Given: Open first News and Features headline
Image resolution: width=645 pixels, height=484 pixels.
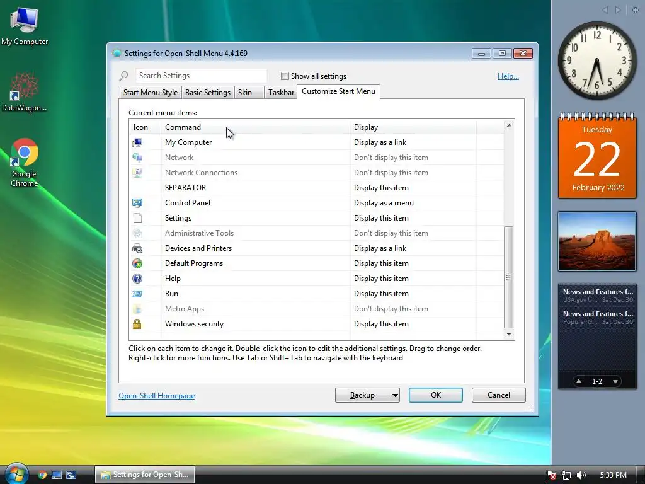Looking at the screenshot, I should 597,292.
